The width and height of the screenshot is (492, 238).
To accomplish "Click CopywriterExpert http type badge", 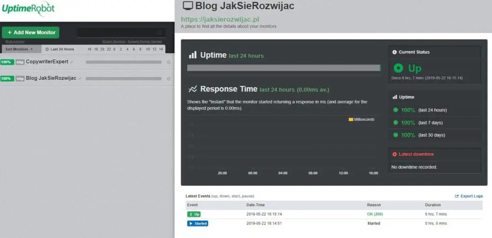I will [x=20, y=62].
